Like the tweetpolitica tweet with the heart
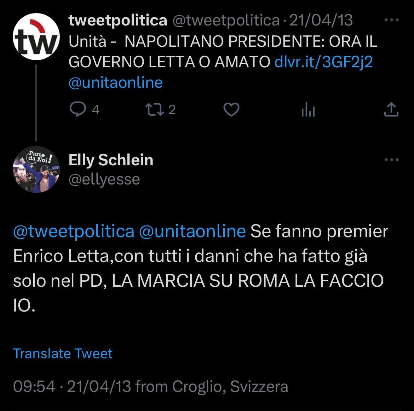This screenshot has height=411, width=414. (x=232, y=110)
